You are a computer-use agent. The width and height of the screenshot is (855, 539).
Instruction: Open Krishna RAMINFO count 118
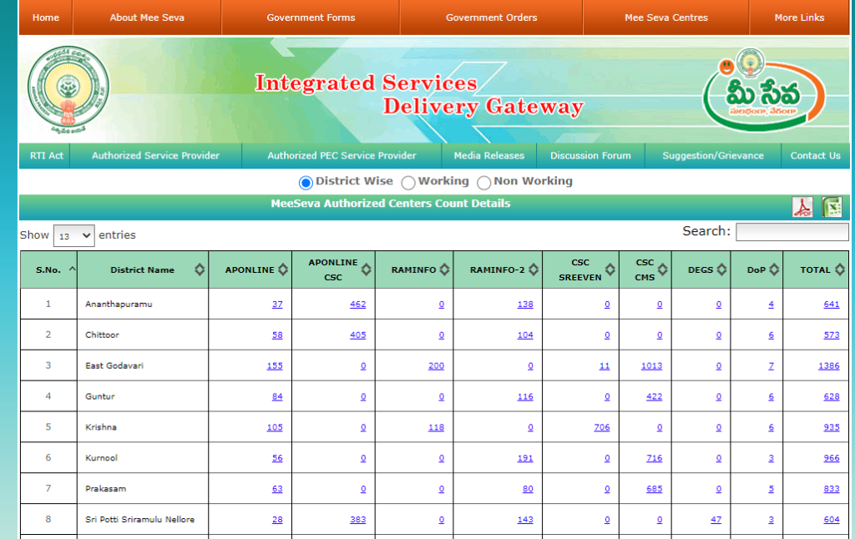point(436,427)
